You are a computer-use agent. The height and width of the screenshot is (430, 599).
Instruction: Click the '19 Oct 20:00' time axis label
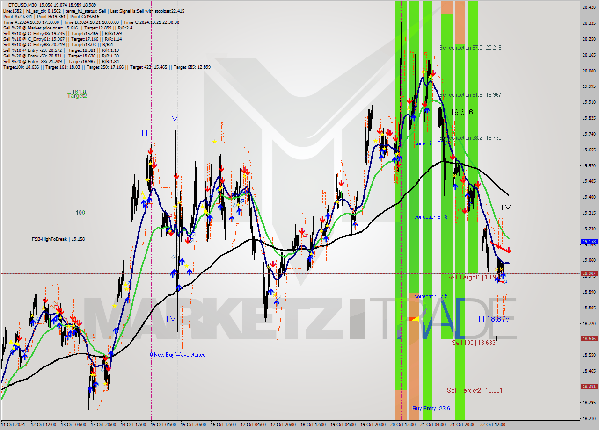pyautogui.click(x=373, y=425)
